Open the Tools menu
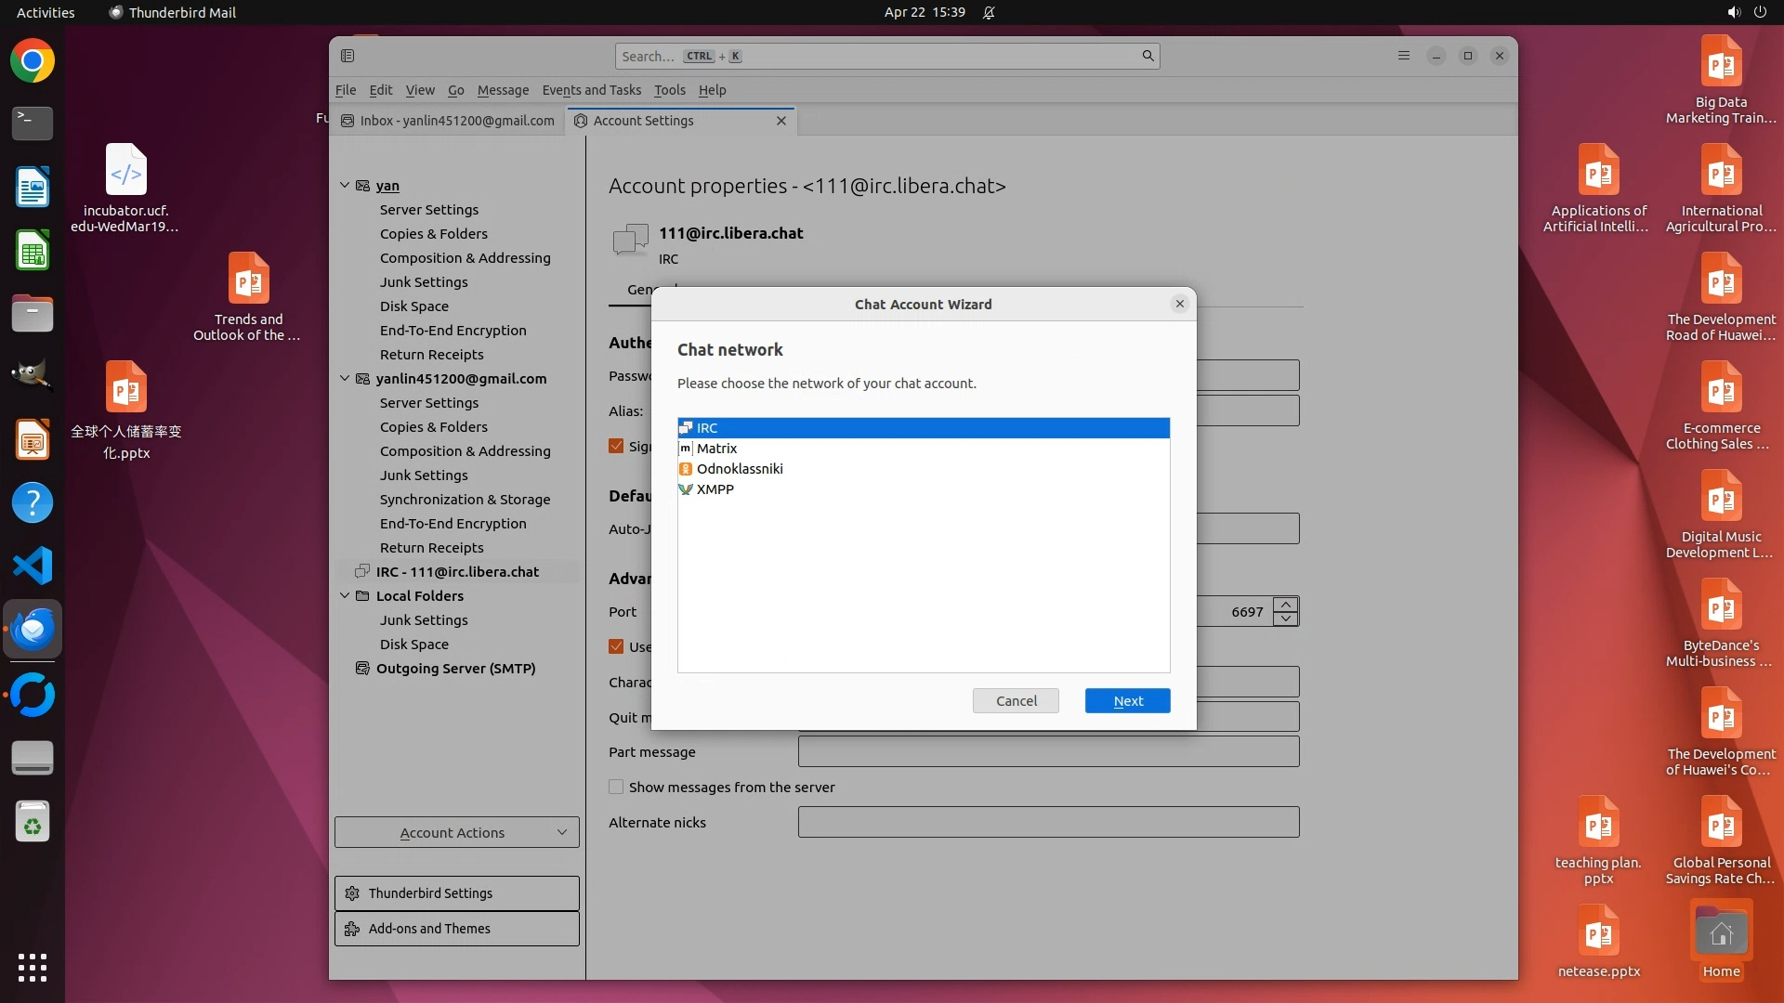Viewport: 1784px width, 1003px height. pos(669,90)
